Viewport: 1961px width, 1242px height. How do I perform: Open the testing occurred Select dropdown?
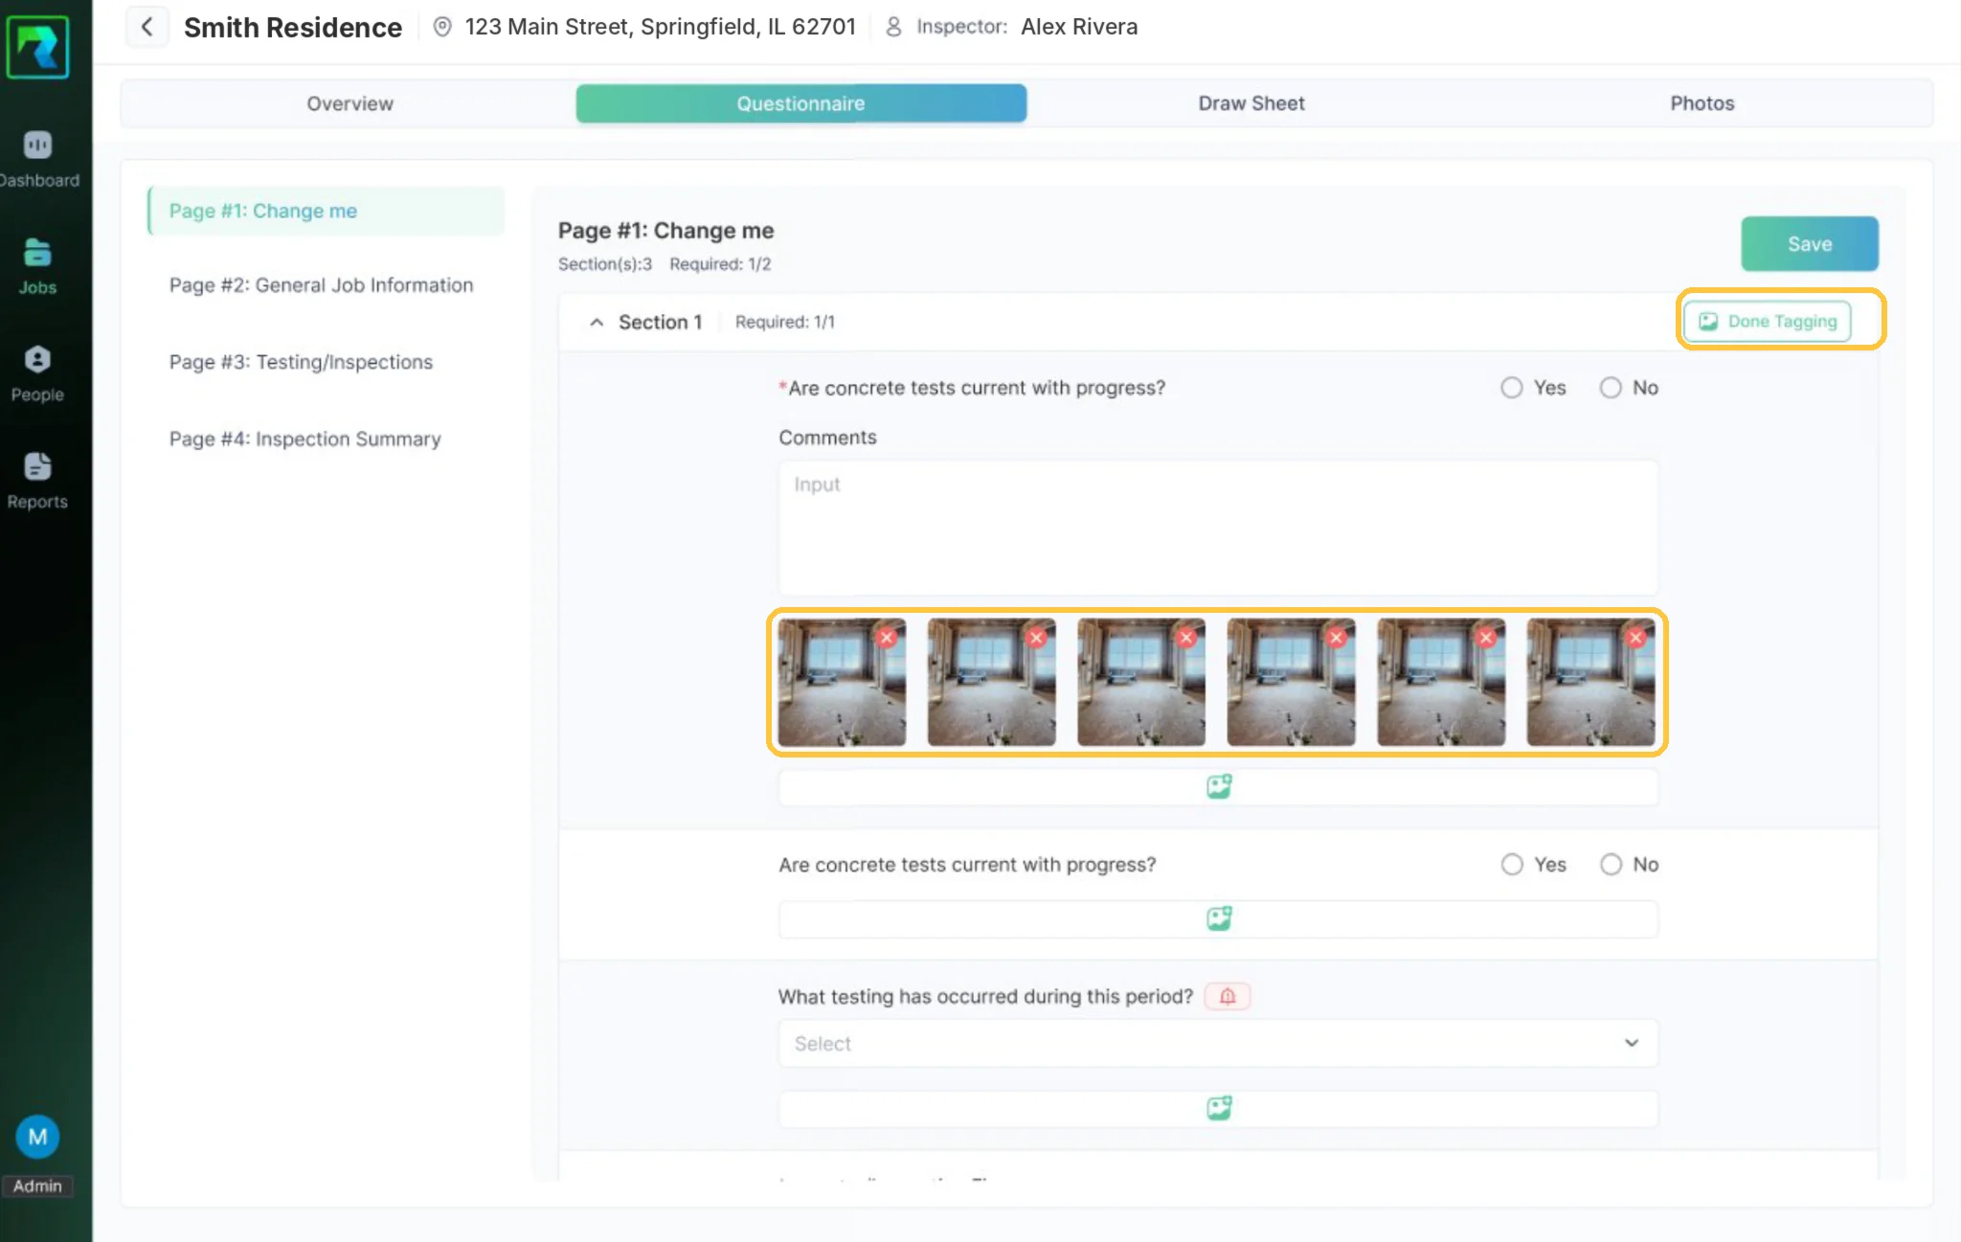pos(1218,1044)
